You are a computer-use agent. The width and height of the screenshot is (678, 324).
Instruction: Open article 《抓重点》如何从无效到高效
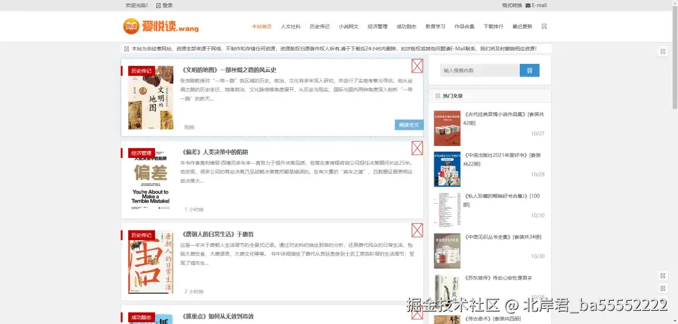tap(217, 316)
